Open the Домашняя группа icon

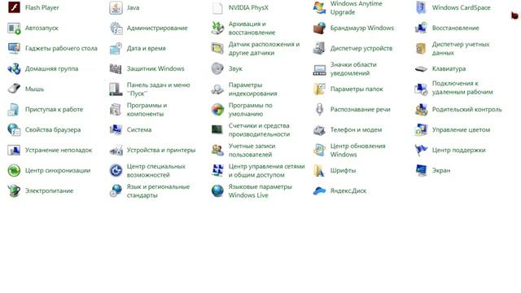[14, 68]
